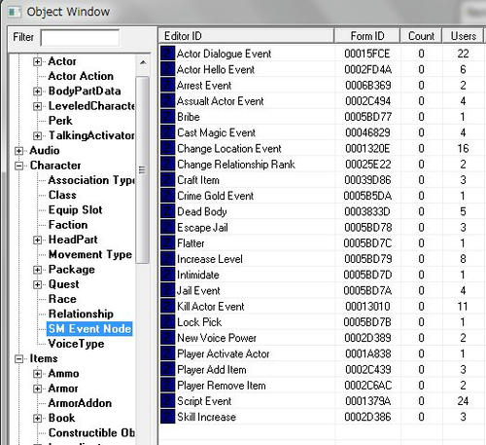Sort list by Form ID column
This screenshot has height=445, width=486.
tap(367, 36)
